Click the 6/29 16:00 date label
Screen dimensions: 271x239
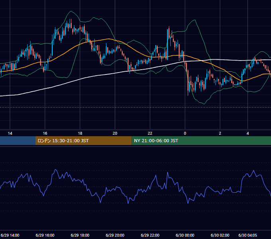[45, 235]
